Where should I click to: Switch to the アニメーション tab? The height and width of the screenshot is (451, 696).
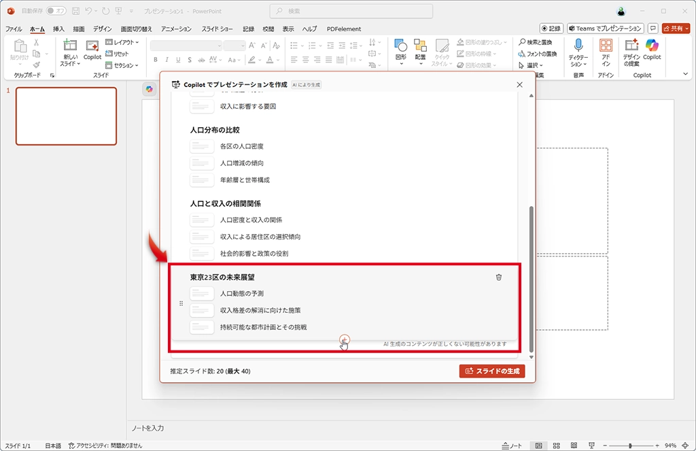click(176, 29)
